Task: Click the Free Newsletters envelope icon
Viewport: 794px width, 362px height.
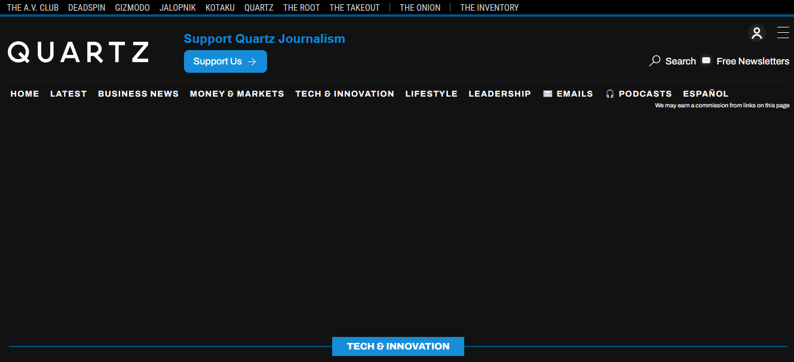Action: (x=706, y=61)
